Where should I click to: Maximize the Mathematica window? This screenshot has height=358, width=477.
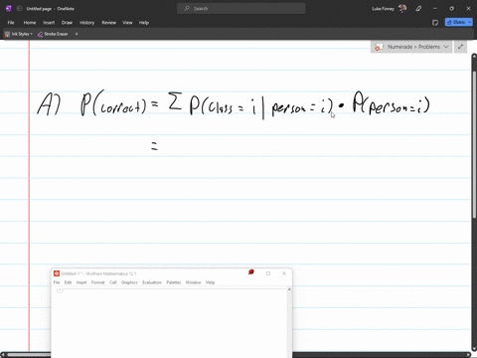(x=268, y=273)
